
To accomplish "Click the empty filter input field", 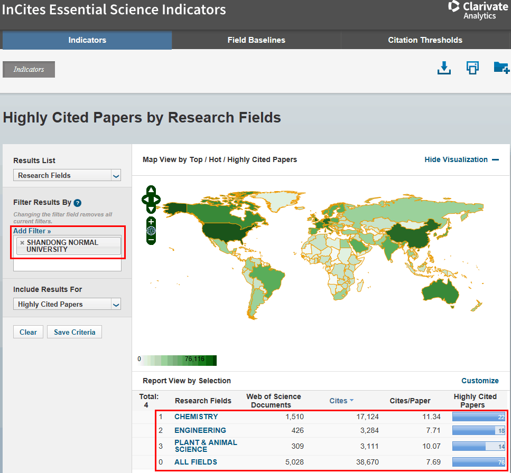I will tap(67, 264).
